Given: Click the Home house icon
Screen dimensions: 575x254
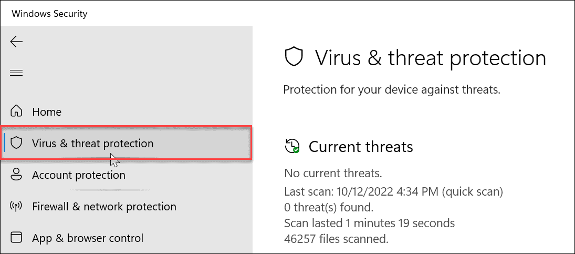Looking at the screenshot, I should tap(17, 111).
